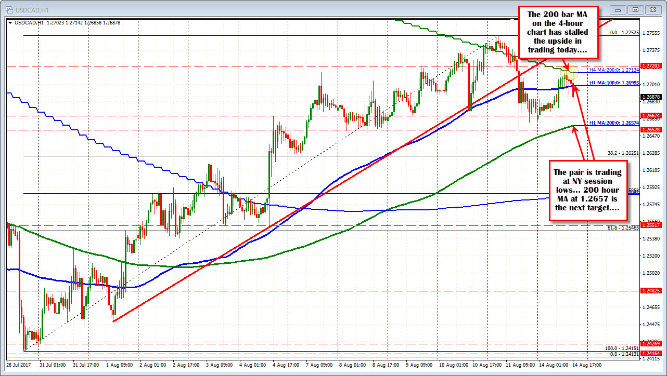Click the red 1.24269 price tag
Image resolution: width=667 pixels, height=376 pixels.
coord(651,343)
